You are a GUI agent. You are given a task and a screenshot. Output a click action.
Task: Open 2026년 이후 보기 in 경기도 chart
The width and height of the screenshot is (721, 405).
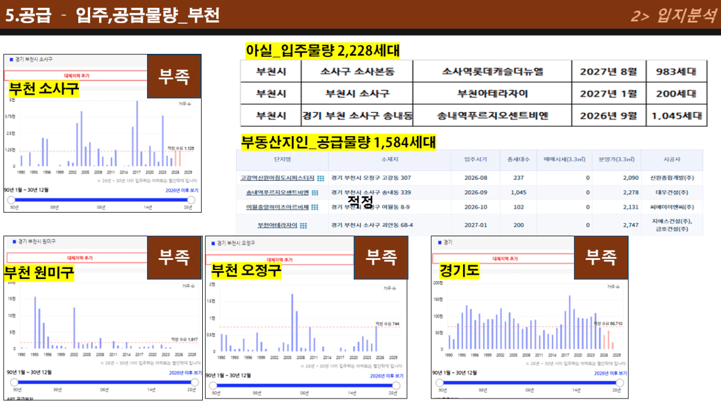coord(610,374)
